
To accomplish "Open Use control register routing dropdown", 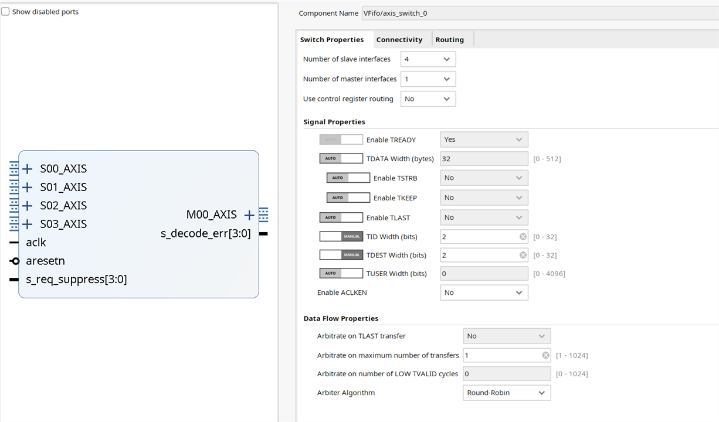I will tap(428, 99).
